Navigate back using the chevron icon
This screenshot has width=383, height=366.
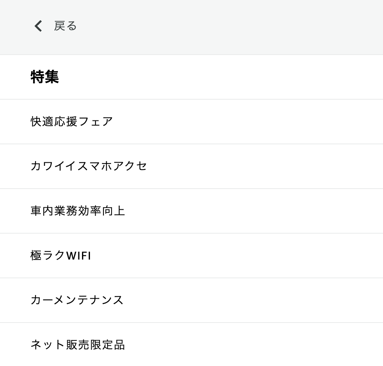point(38,26)
